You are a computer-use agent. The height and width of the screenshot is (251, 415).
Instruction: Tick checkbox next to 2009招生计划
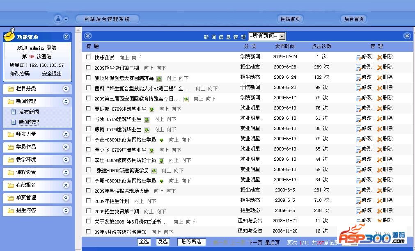(x=88, y=201)
